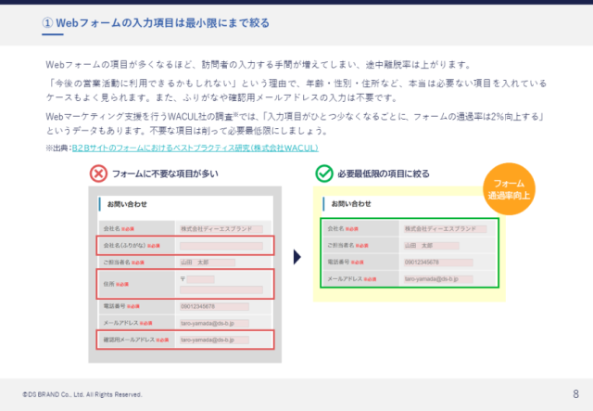This screenshot has width=593, height=411.
Task: Click the ※出典: source note label
Action: tap(58, 148)
